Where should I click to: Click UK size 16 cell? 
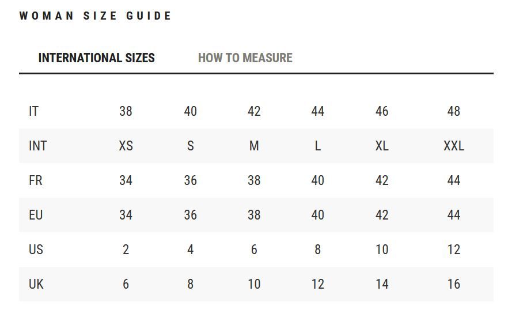tap(453, 284)
